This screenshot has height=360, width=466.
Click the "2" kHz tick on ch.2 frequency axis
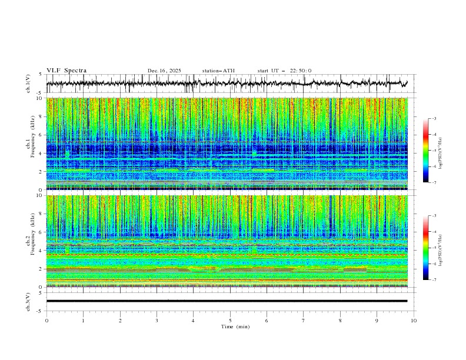pyautogui.click(x=41, y=269)
